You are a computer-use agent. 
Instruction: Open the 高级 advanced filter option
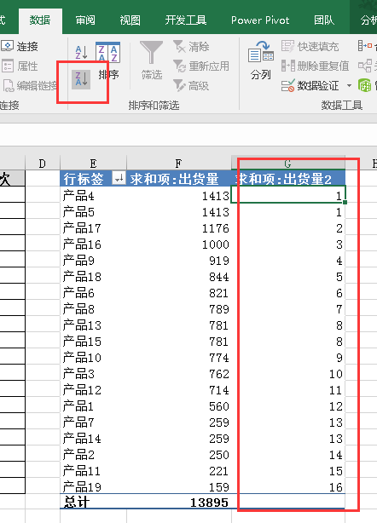[x=191, y=86]
